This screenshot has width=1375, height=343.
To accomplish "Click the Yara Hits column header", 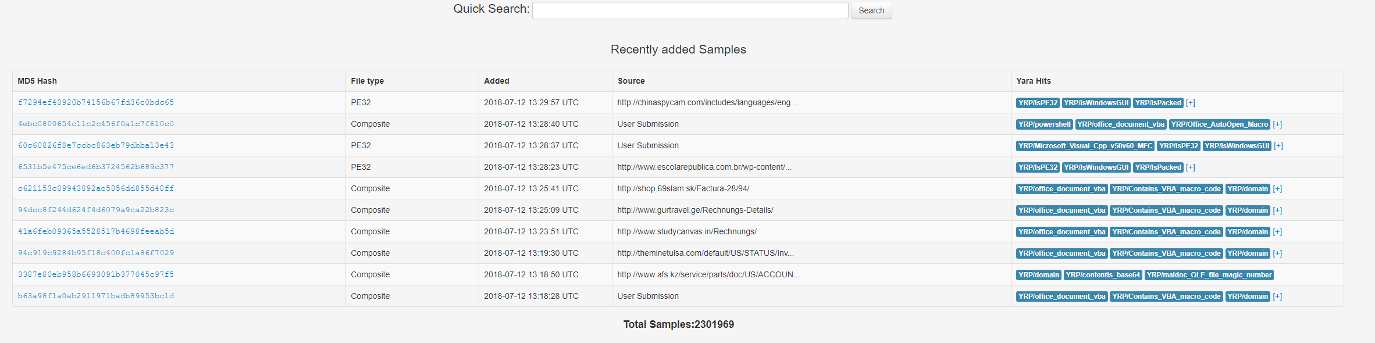I will pyautogui.click(x=1033, y=81).
